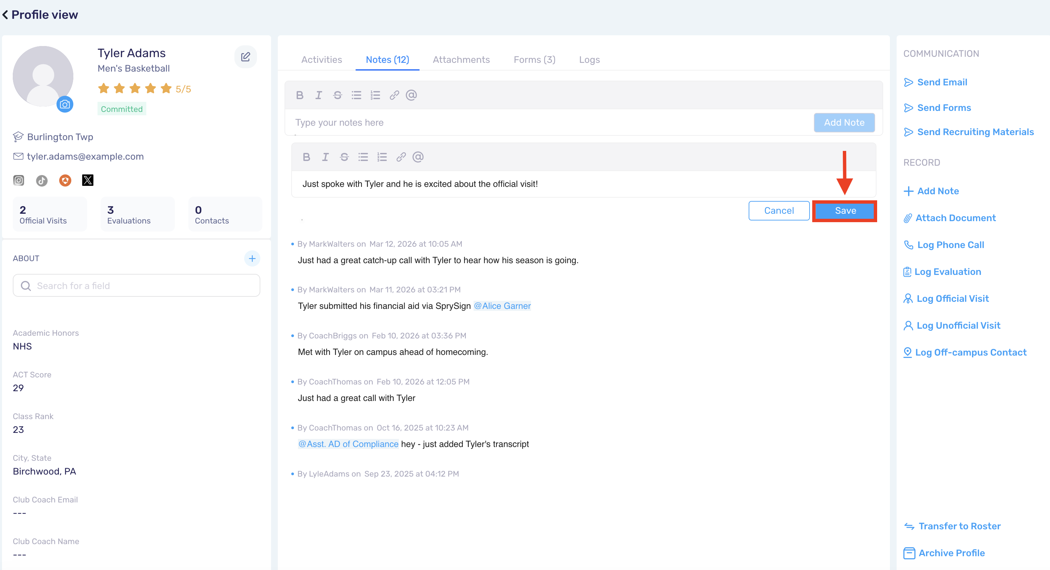Open the 3 Evaluations card

(138, 214)
